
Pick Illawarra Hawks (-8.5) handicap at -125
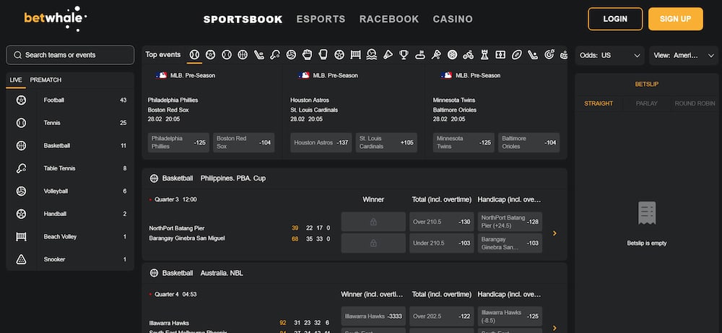[510, 316]
